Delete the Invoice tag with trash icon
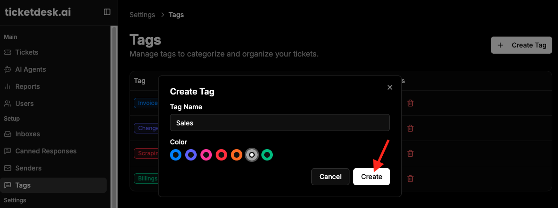558x208 pixels. (x=410, y=103)
